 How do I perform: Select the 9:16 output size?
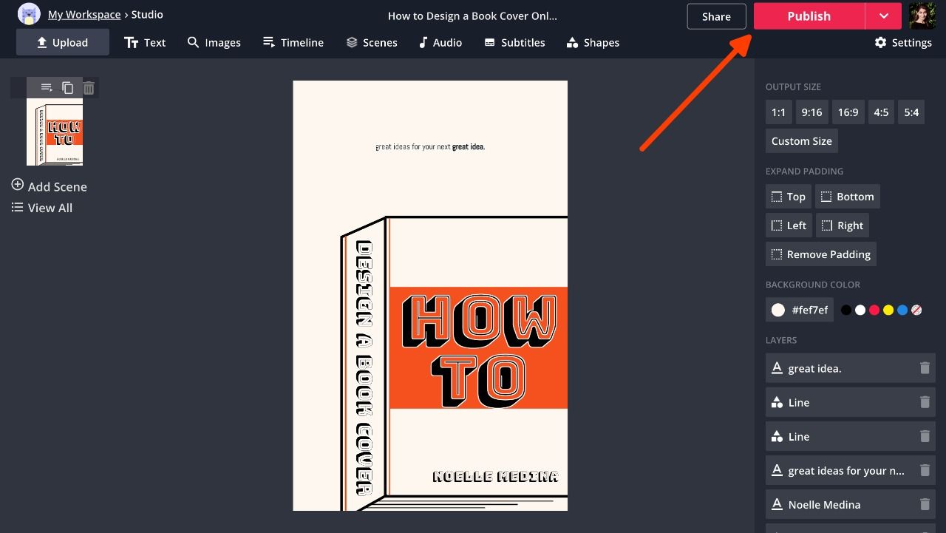coord(811,112)
